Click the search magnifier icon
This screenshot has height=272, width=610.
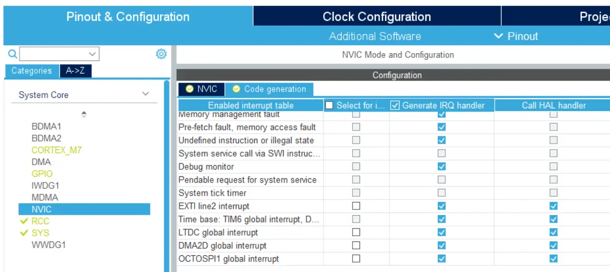click(x=12, y=54)
